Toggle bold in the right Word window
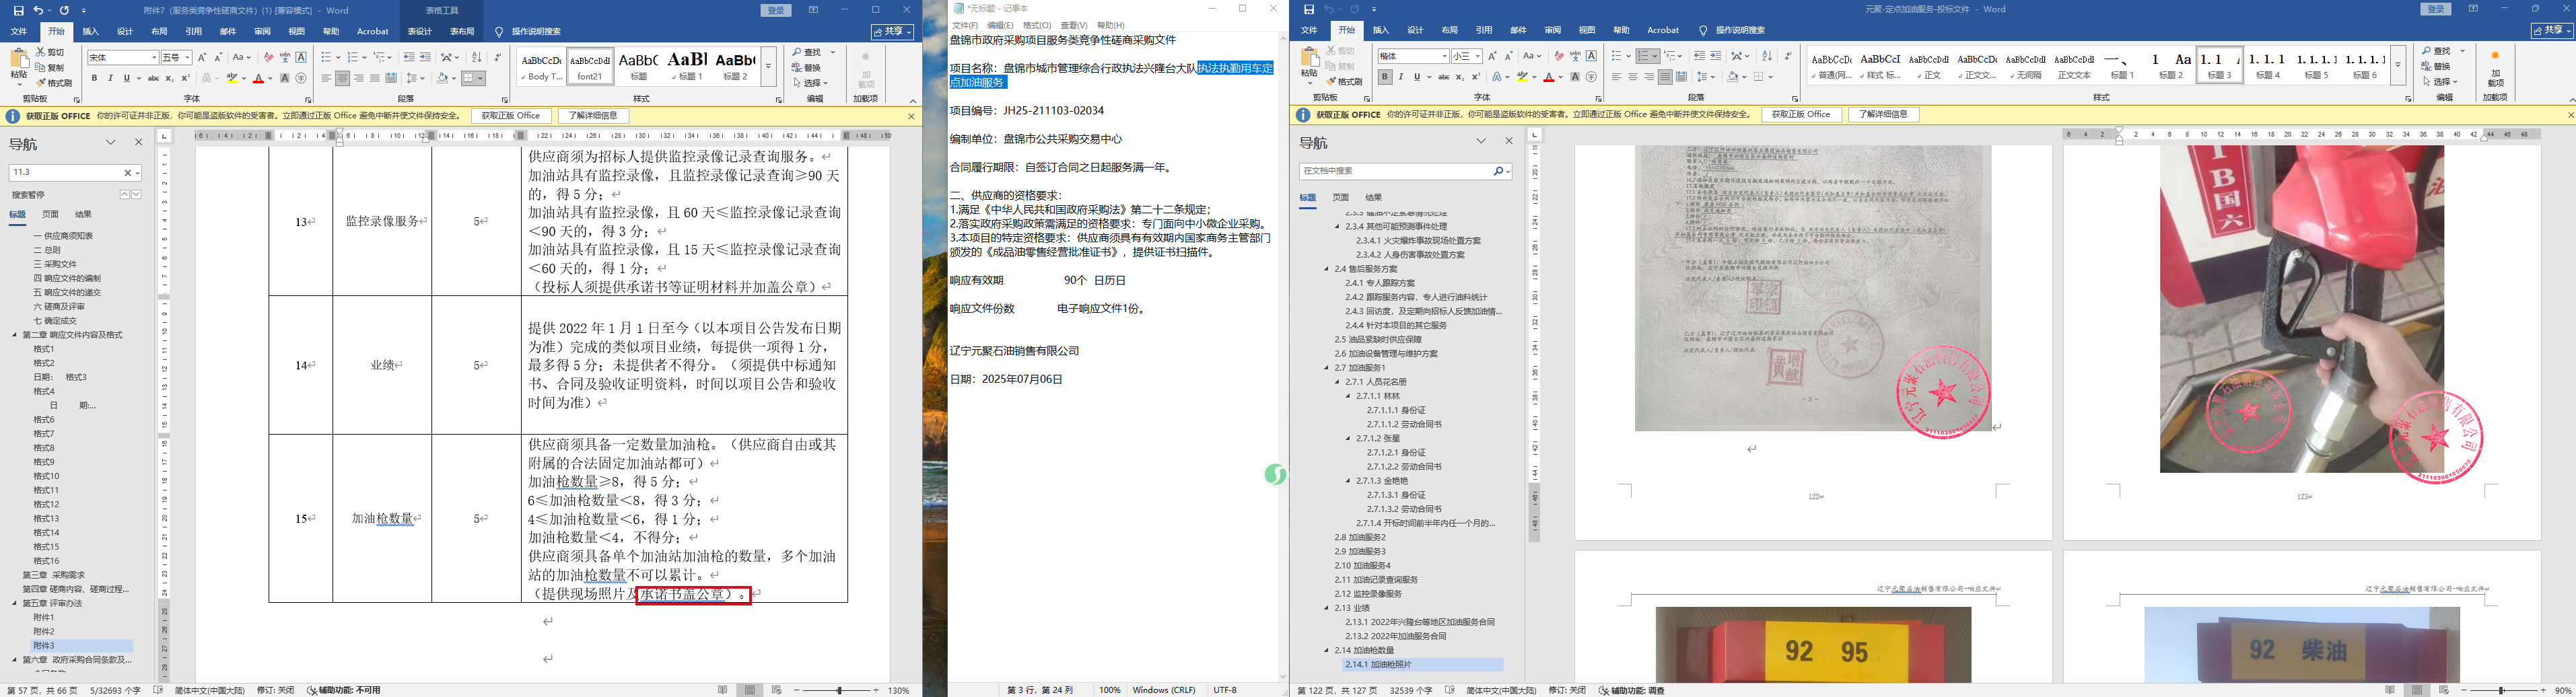Screen dimensions: 2576x697 (x=1384, y=77)
